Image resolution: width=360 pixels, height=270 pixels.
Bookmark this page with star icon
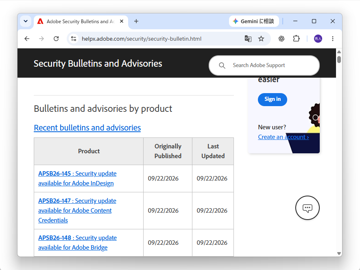(x=261, y=39)
